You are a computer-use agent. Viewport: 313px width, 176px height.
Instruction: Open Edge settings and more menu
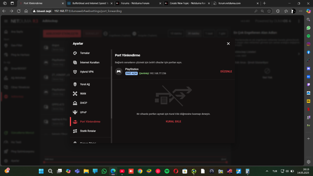tap(301, 11)
